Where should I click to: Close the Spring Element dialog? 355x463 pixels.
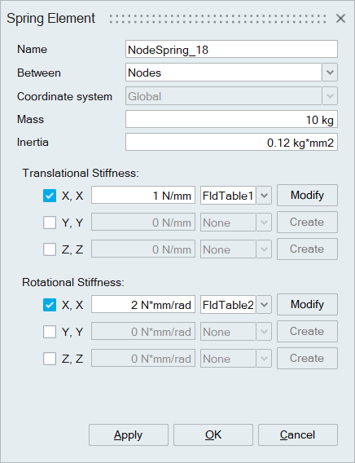point(340,19)
